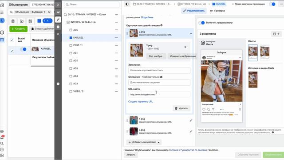
Task: Click Закрыть button
Action: coord(131,155)
